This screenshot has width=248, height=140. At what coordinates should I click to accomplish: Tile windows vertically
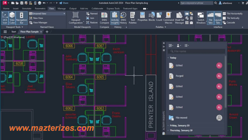coord(231,18)
